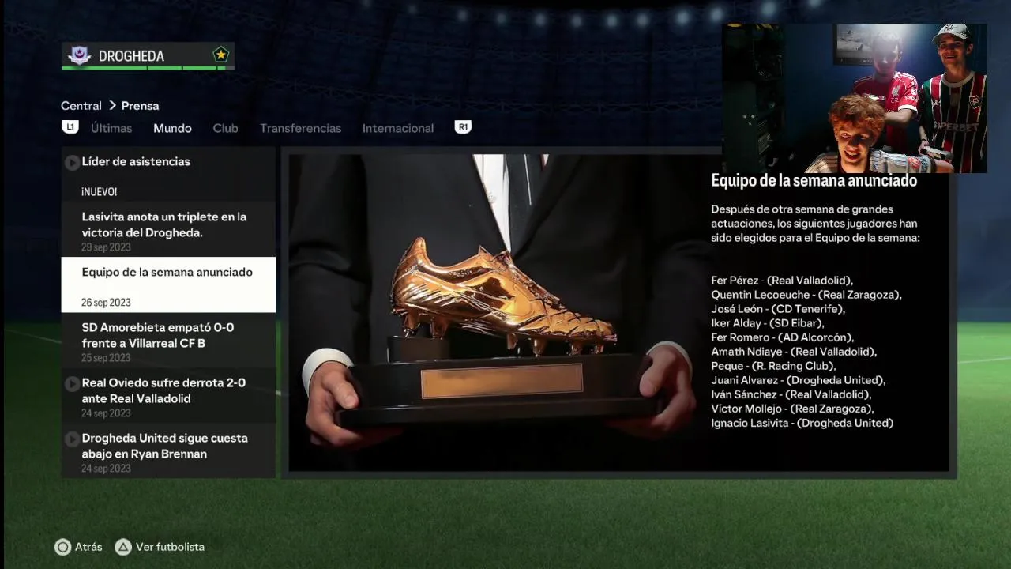1011x569 pixels.
Task: Select the Transferencias tab
Action: pos(300,128)
